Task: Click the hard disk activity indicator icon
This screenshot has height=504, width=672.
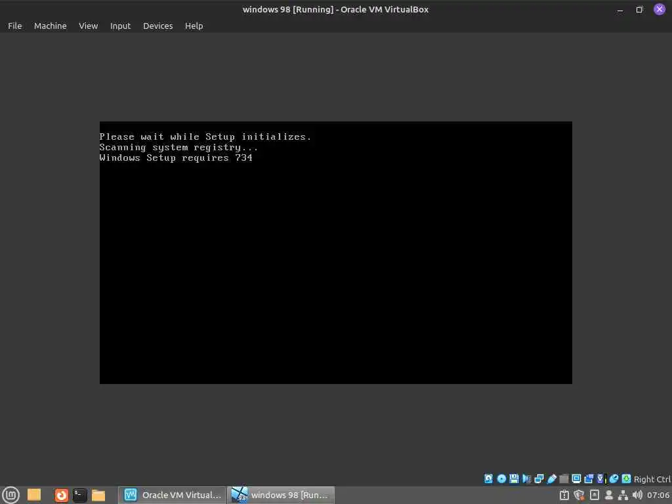Action: [x=488, y=478]
